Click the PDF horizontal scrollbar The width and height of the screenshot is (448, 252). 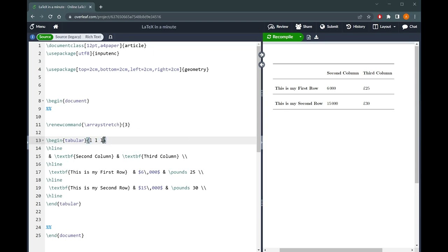(x=331, y=250)
